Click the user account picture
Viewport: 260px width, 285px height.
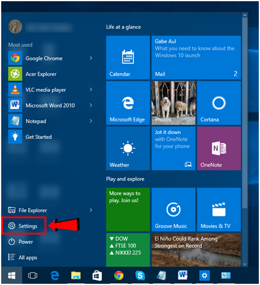[x=15, y=26]
